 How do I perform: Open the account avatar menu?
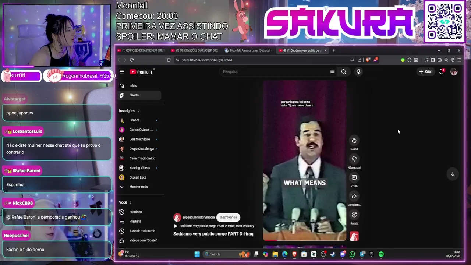[454, 72]
